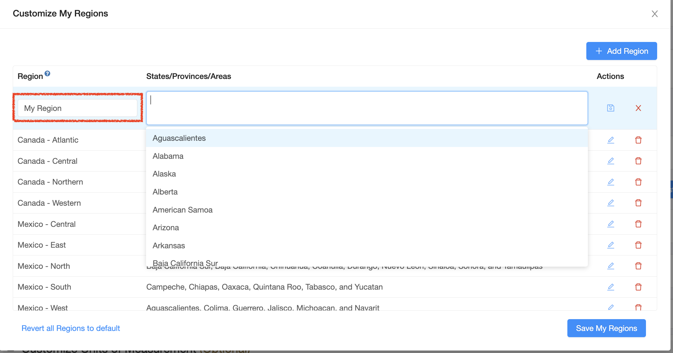The height and width of the screenshot is (353, 673).
Task: Cancel the new region with the red X icon
Action: 638,108
